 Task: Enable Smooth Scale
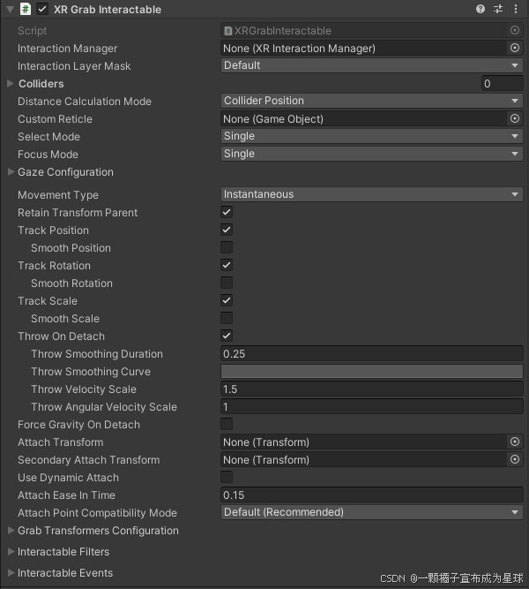(227, 318)
